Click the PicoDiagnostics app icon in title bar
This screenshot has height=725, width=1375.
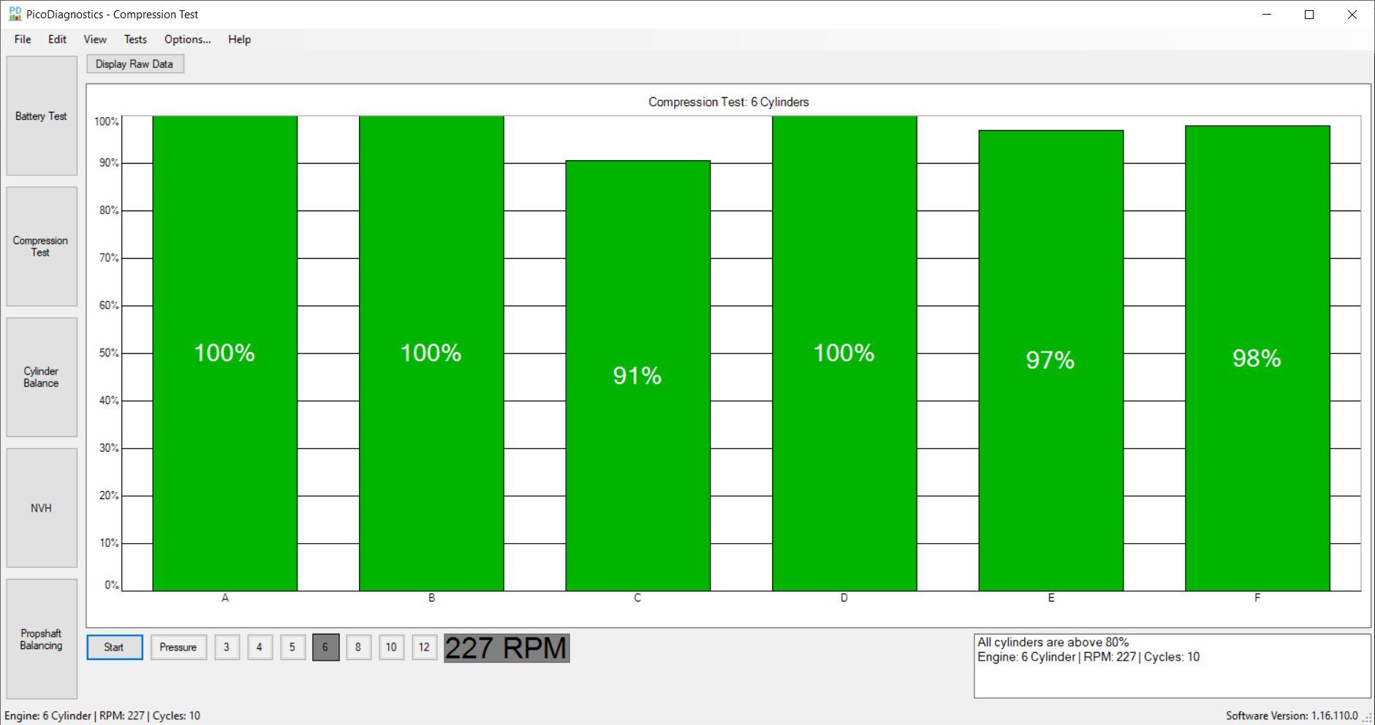(15, 14)
